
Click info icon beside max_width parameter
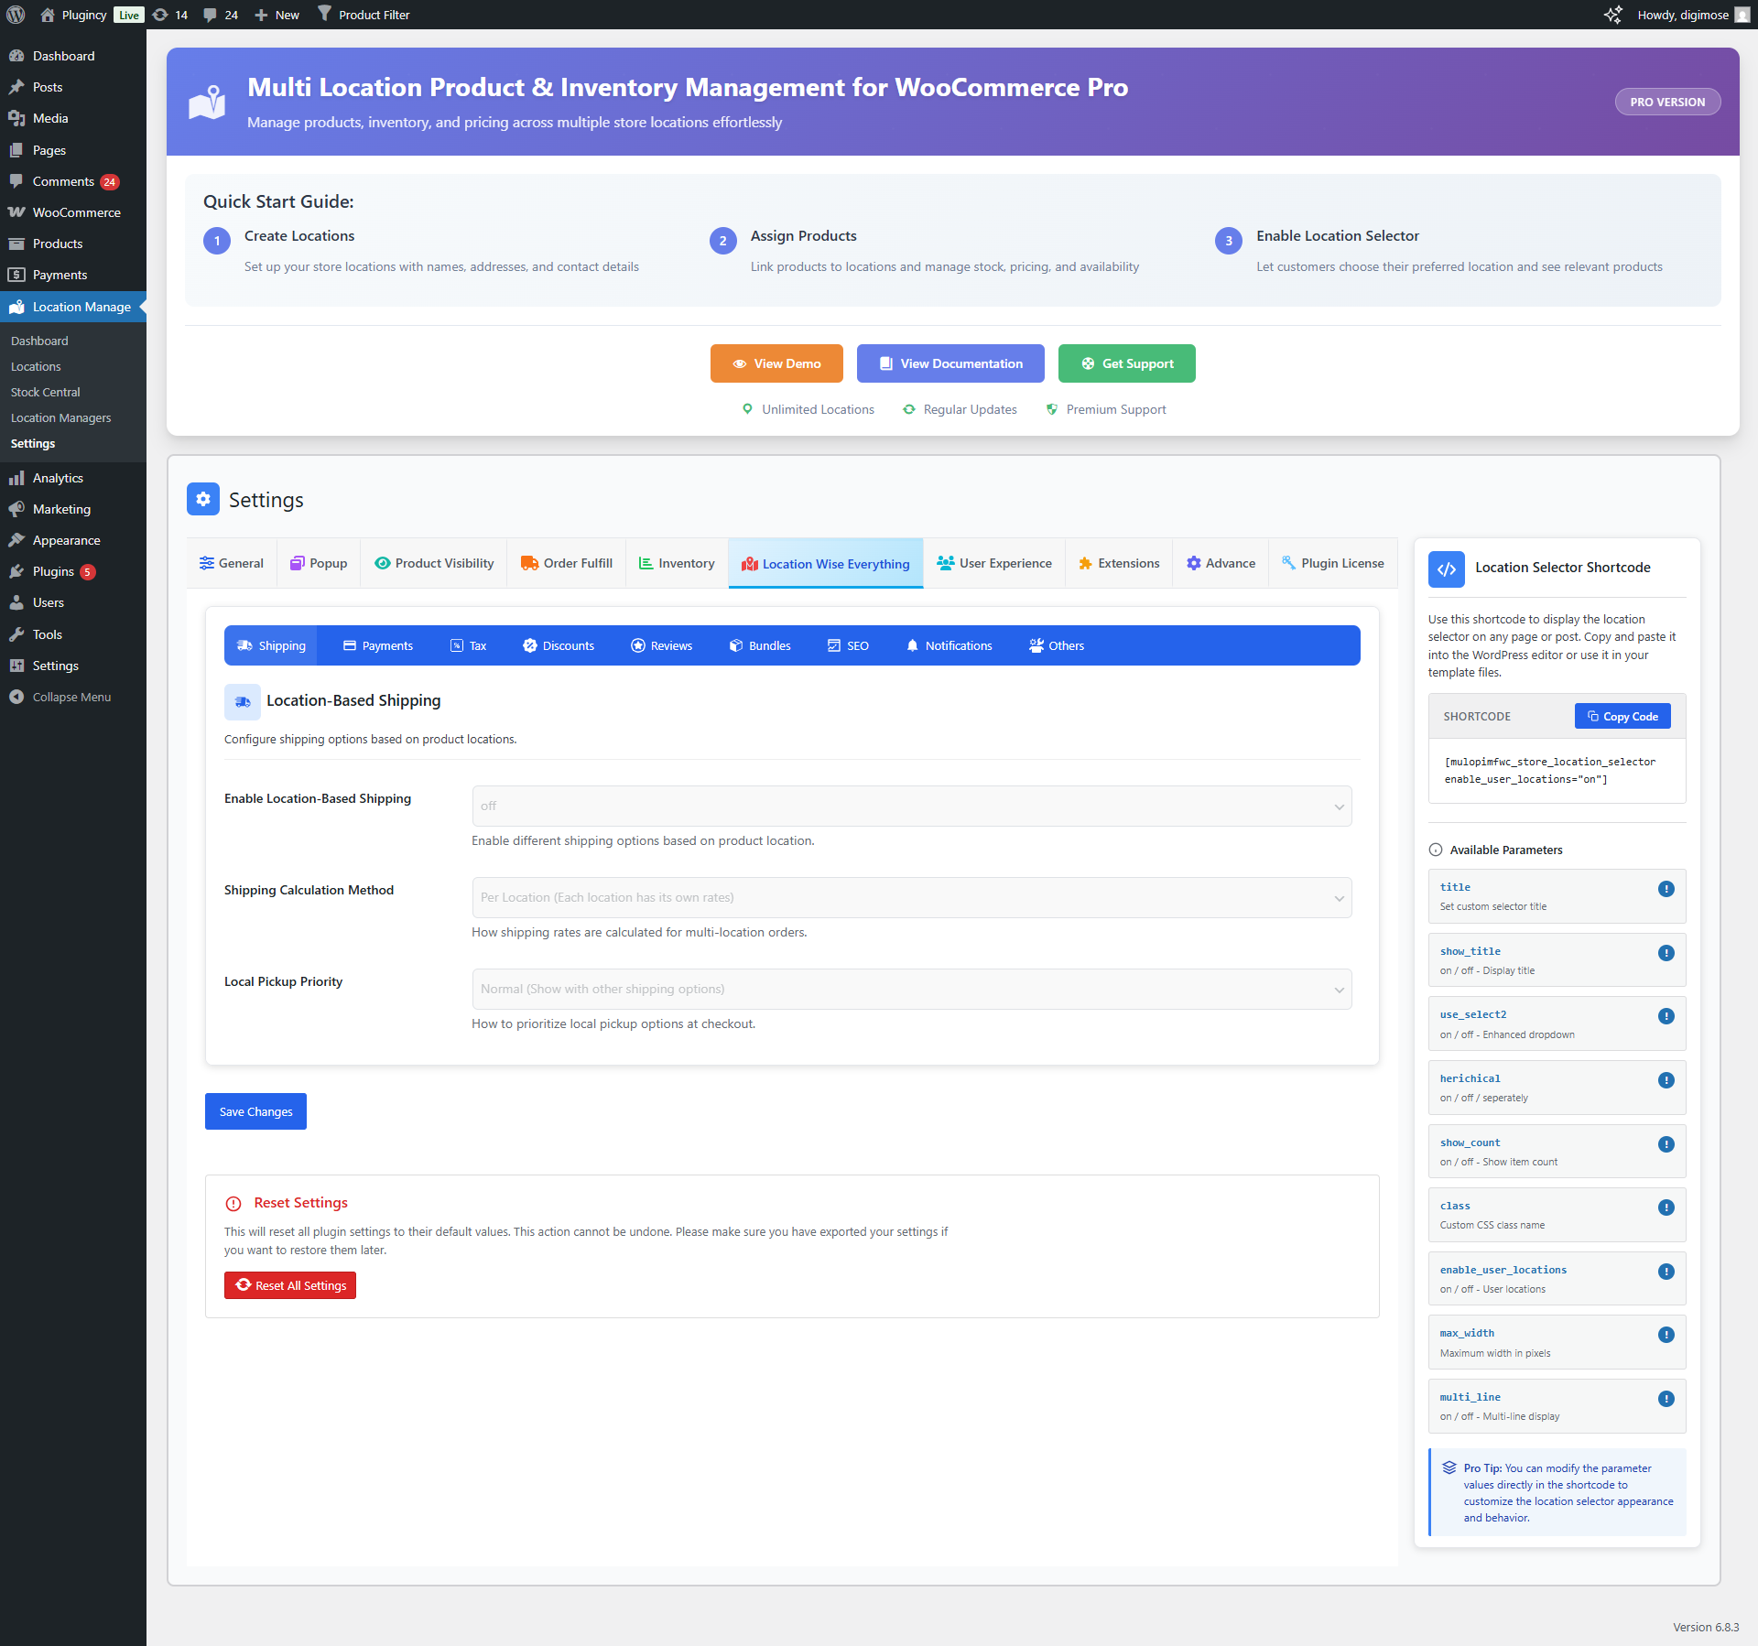coord(1666,1335)
